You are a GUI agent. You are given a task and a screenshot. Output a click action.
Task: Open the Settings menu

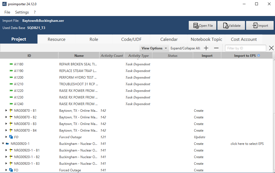coord(22,12)
